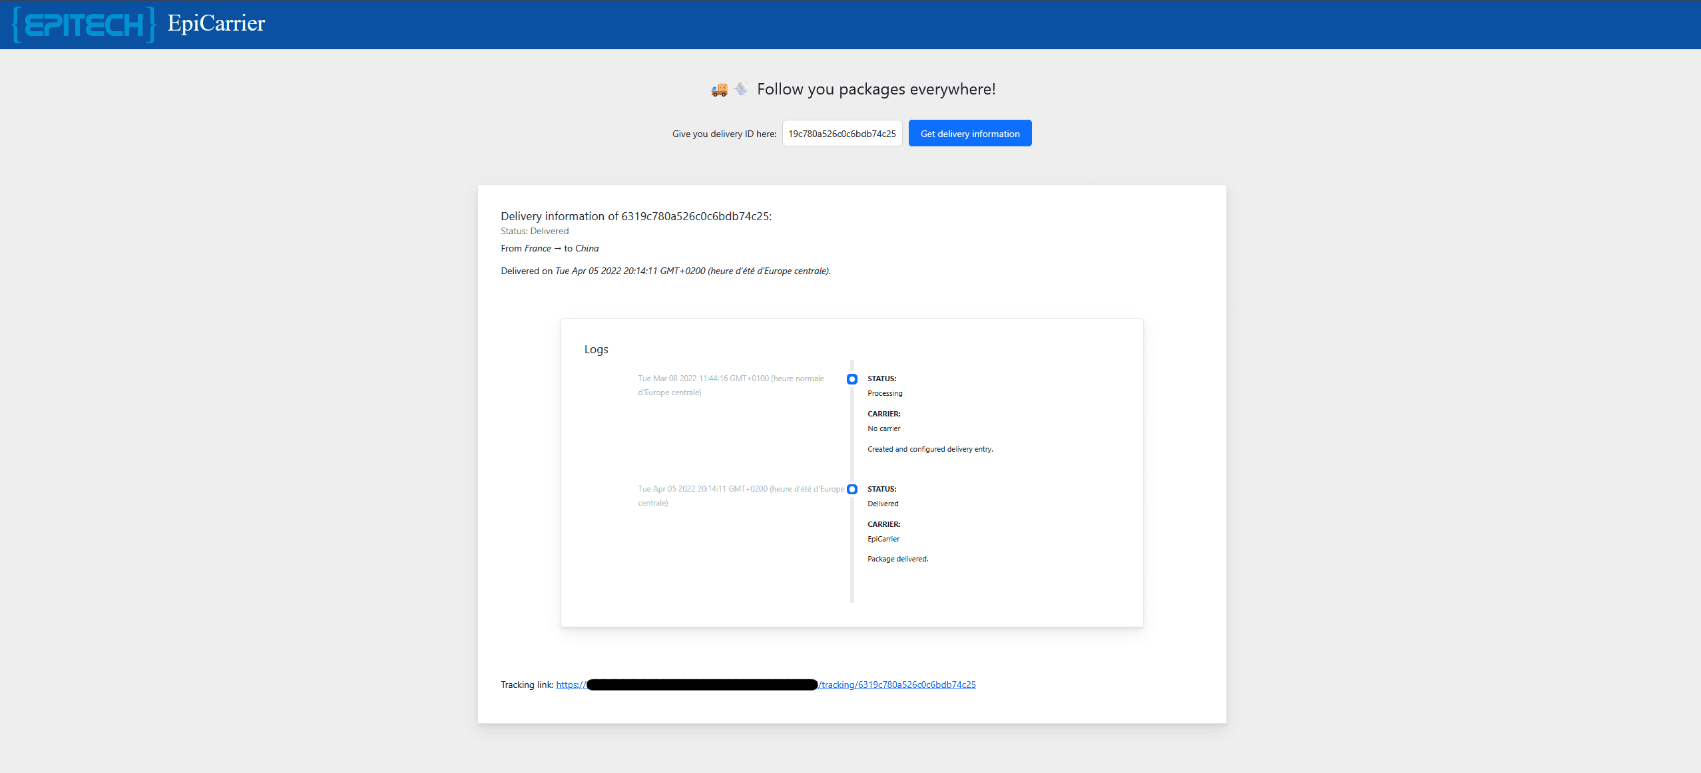Click the EpiCarrier site title
The image size is (1701, 773).
[216, 23]
